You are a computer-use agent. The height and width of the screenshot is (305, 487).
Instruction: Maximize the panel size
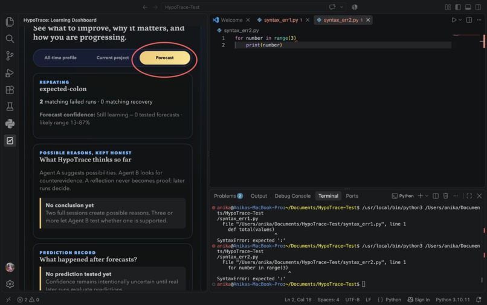(469, 196)
